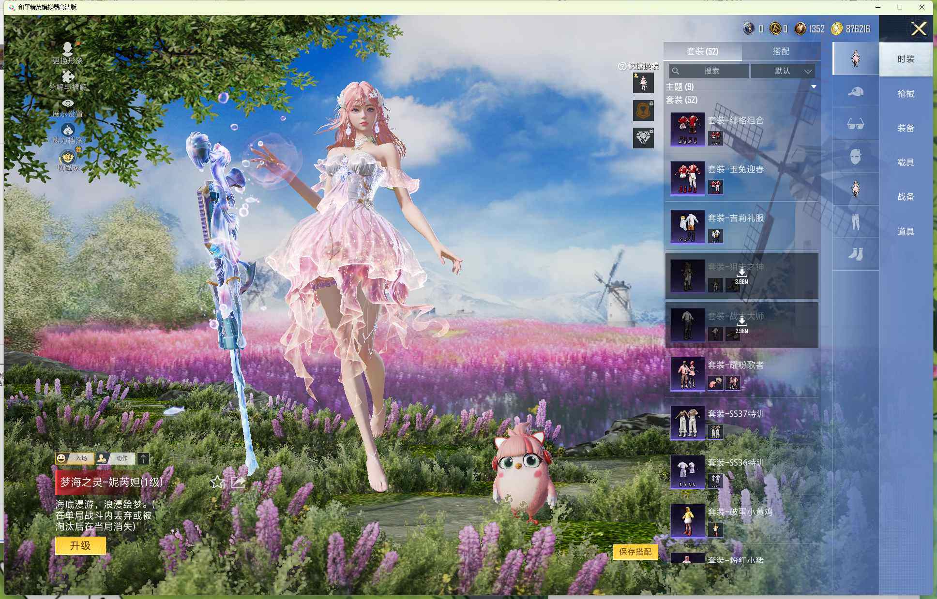Select the pants category icon
The width and height of the screenshot is (937, 599).
point(855,221)
